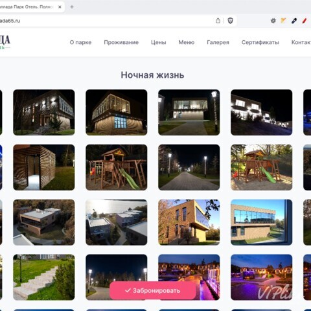Open photo of building with mirrored windows
Viewport: 311px width, 311px height.
(262, 222)
